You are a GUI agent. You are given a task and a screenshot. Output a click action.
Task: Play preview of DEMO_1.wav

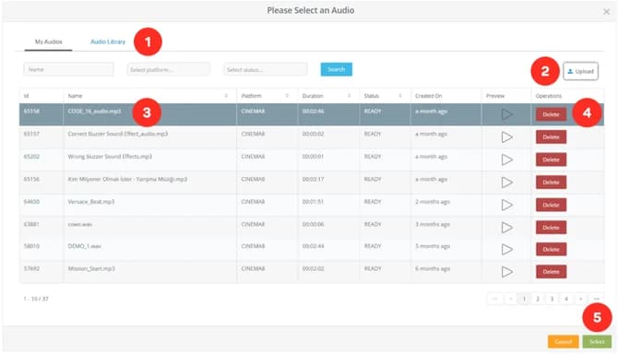[507, 249]
